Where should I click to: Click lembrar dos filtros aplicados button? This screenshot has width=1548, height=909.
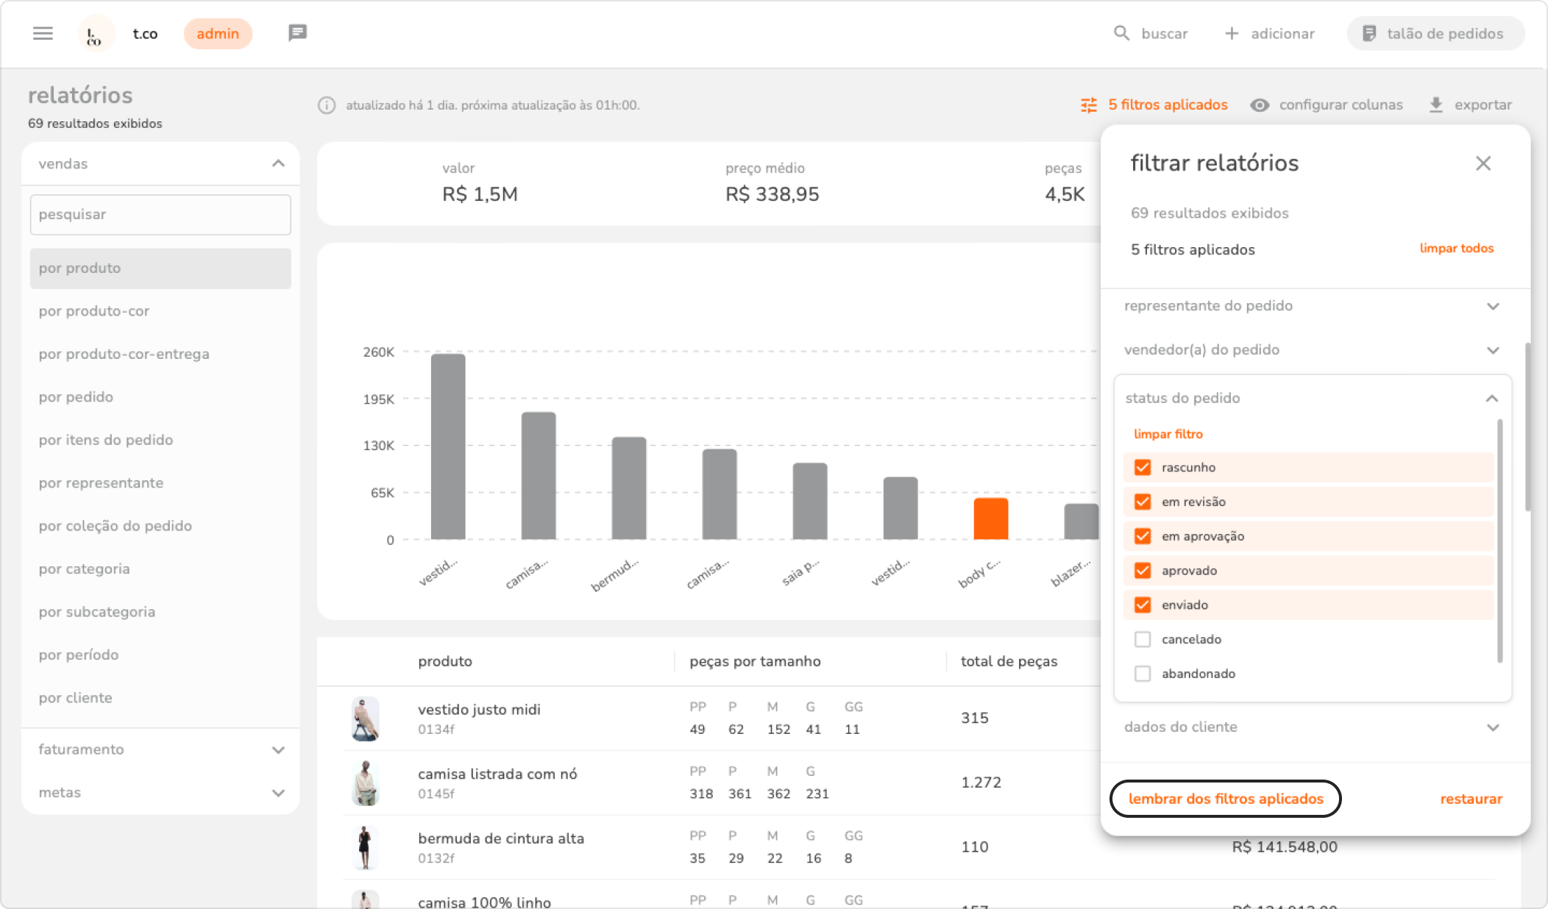point(1225,799)
